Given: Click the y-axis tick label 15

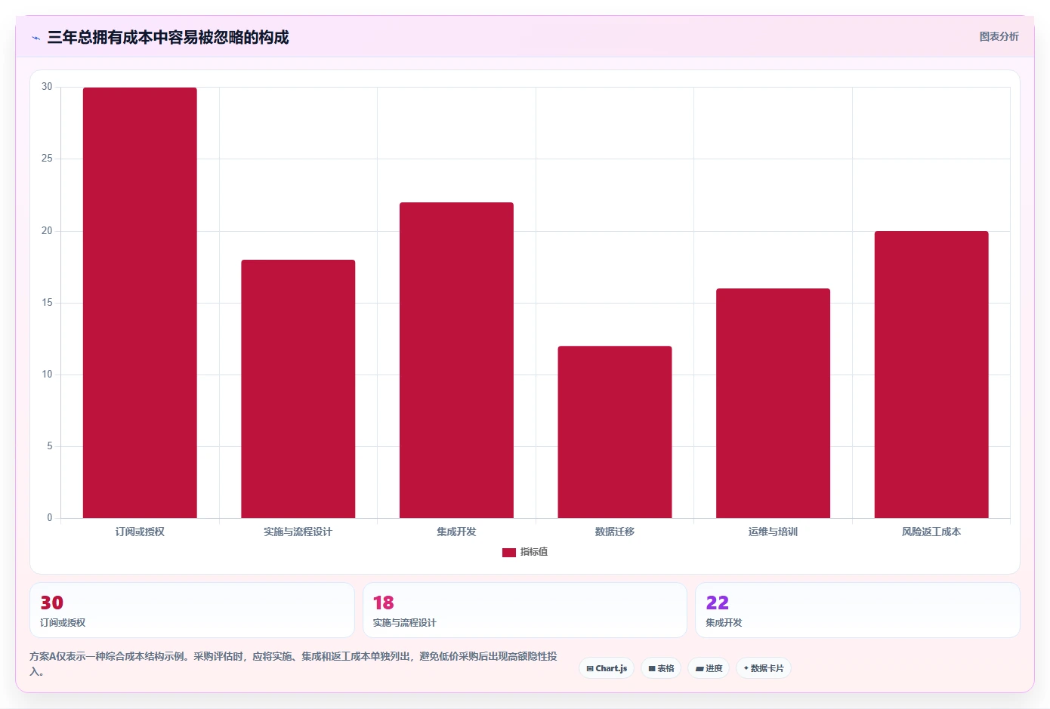Looking at the screenshot, I should tap(47, 303).
